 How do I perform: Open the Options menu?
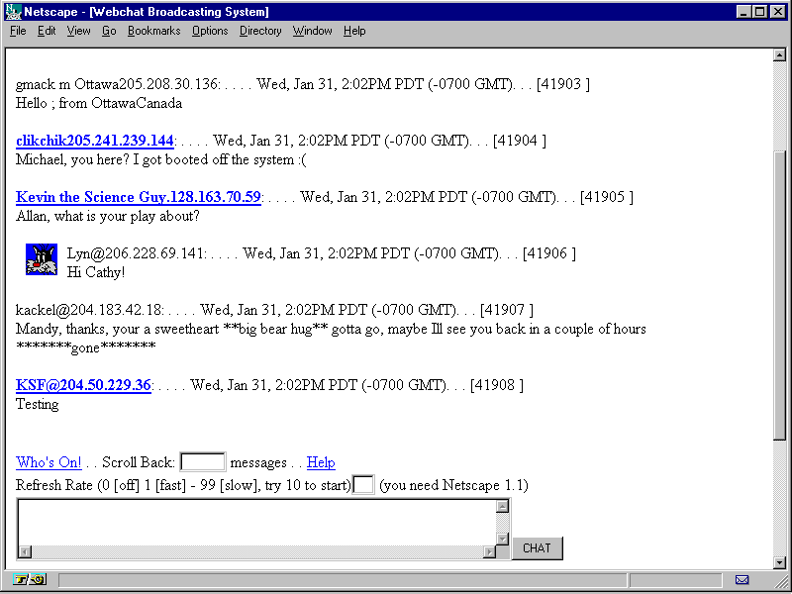210,31
